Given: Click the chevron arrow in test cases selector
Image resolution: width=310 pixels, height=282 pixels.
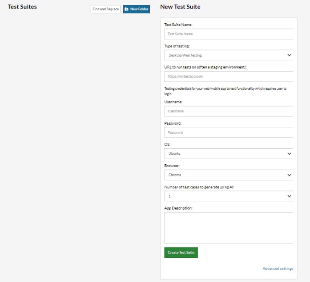Looking at the screenshot, I should 289,196.
